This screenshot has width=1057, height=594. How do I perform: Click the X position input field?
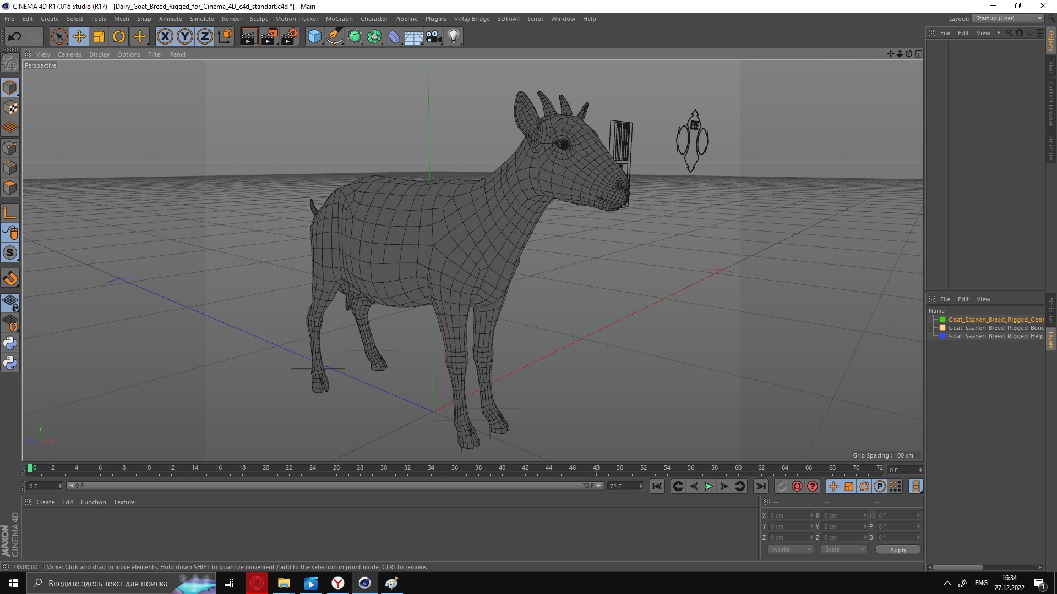coord(791,515)
